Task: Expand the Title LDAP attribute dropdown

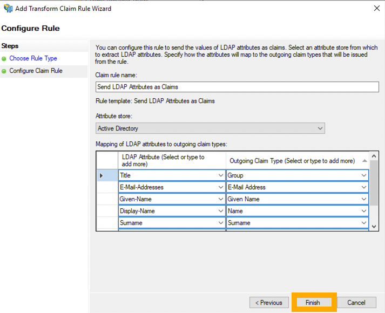Action: click(221, 175)
